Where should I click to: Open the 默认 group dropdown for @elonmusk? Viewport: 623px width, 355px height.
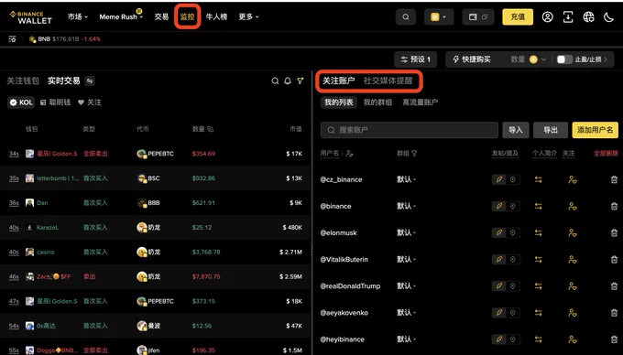406,232
